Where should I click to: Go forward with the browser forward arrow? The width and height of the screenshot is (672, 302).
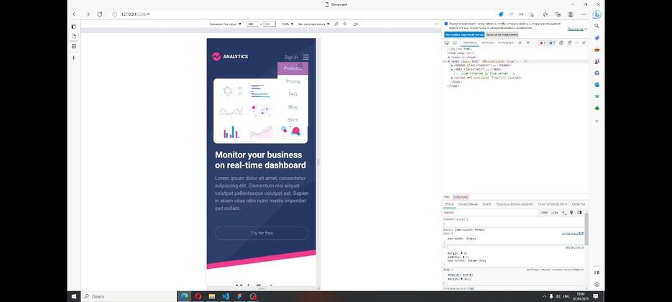tap(88, 14)
